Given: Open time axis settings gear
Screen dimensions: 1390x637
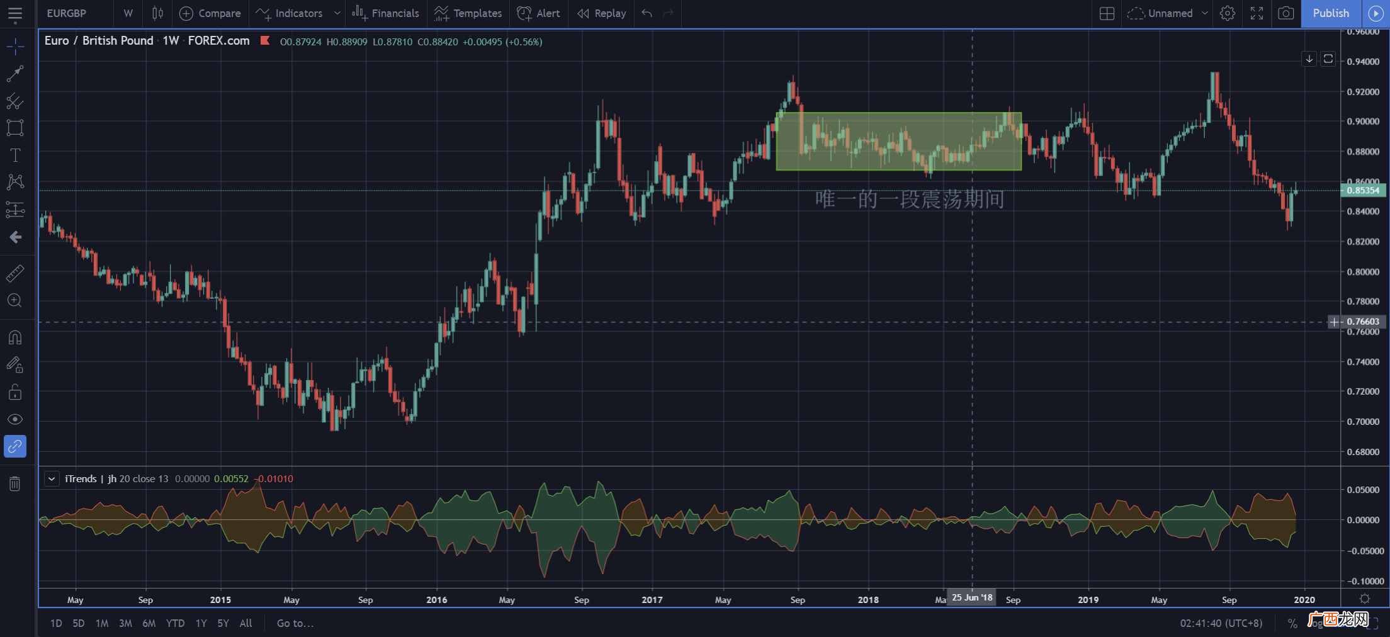Looking at the screenshot, I should click(1365, 599).
